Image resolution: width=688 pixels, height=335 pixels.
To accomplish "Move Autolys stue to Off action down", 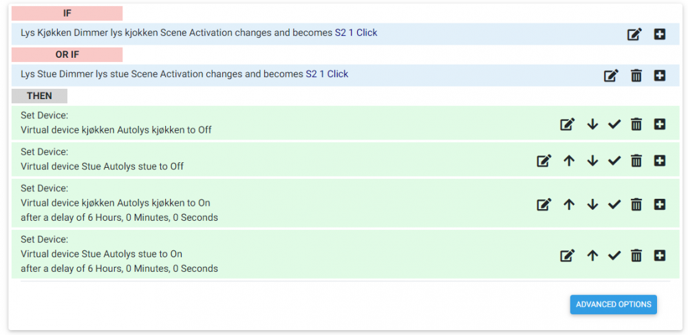I will click(x=592, y=160).
